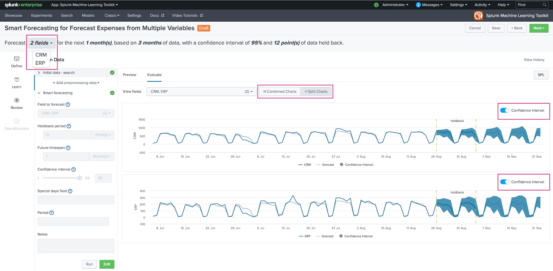Toggle ERP series in chart legend
The width and height of the screenshot is (553, 271).
pyautogui.click(x=305, y=236)
